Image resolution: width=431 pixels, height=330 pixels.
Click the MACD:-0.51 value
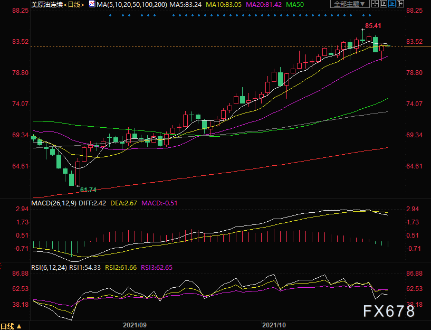click(159, 203)
